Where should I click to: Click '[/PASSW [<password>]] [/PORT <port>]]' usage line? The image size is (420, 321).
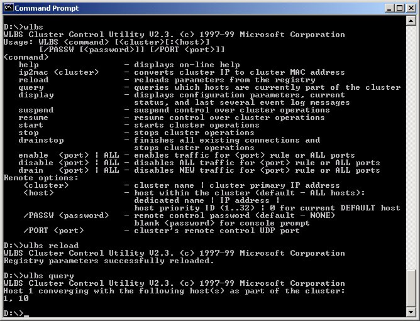tap(132, 50)
